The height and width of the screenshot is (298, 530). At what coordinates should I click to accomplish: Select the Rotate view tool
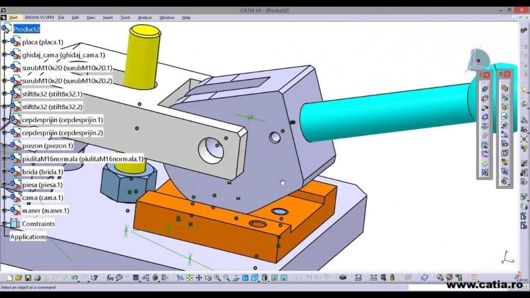coord(208,278)
